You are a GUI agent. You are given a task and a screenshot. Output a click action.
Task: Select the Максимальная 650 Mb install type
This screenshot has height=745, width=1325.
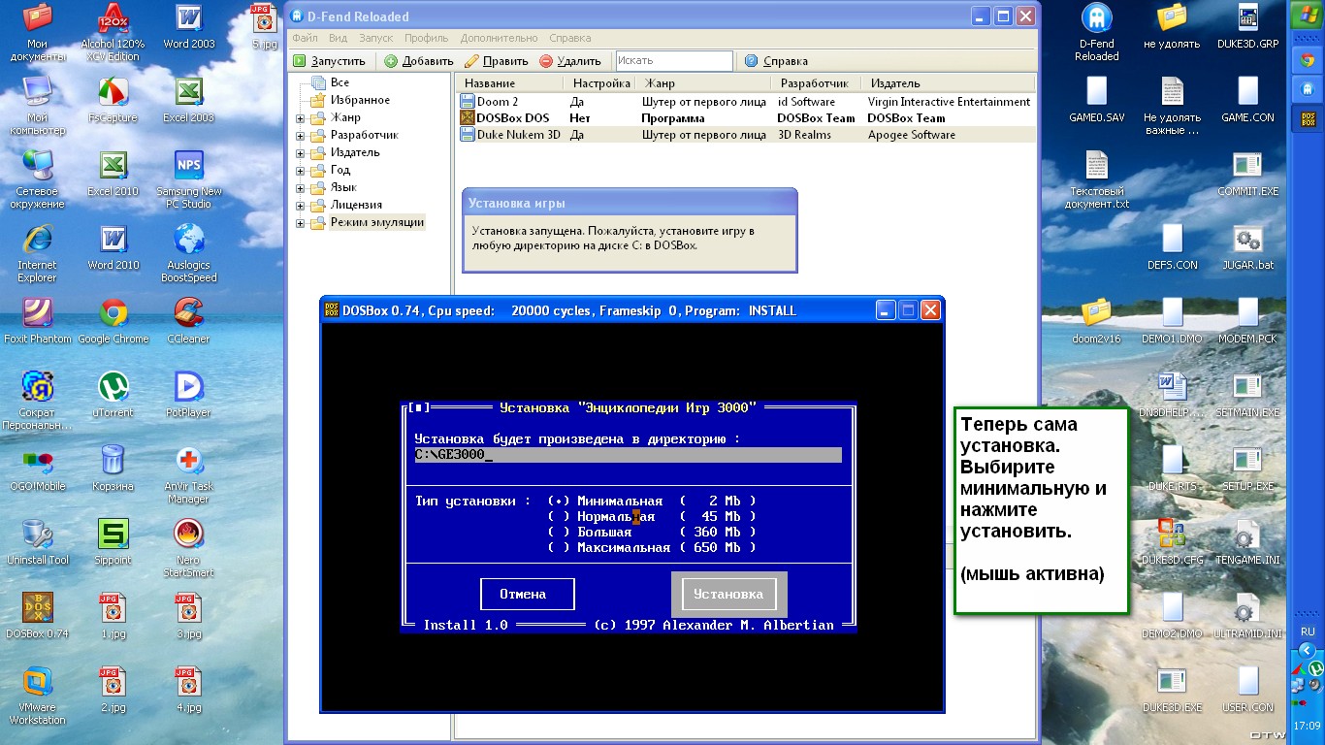click(651, 547)
